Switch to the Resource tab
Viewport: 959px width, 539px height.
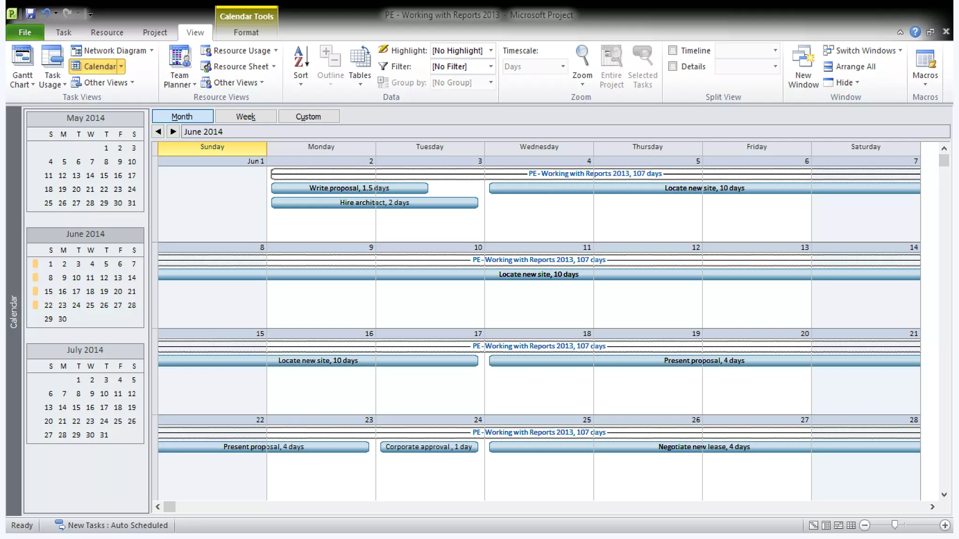[x=107, y=32]
